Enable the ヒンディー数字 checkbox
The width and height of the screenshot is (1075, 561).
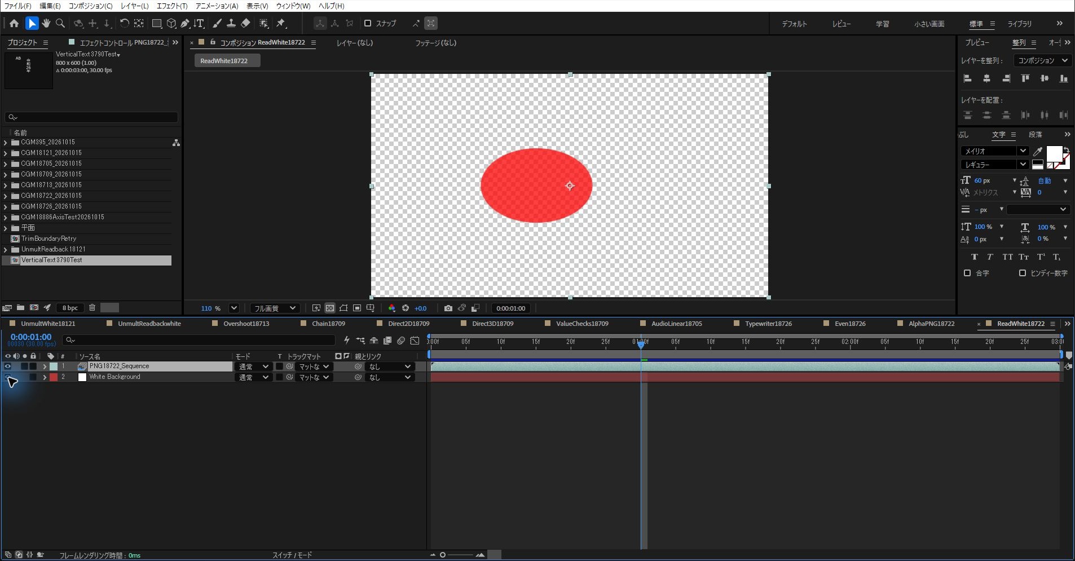click(x=1023, y=273)
